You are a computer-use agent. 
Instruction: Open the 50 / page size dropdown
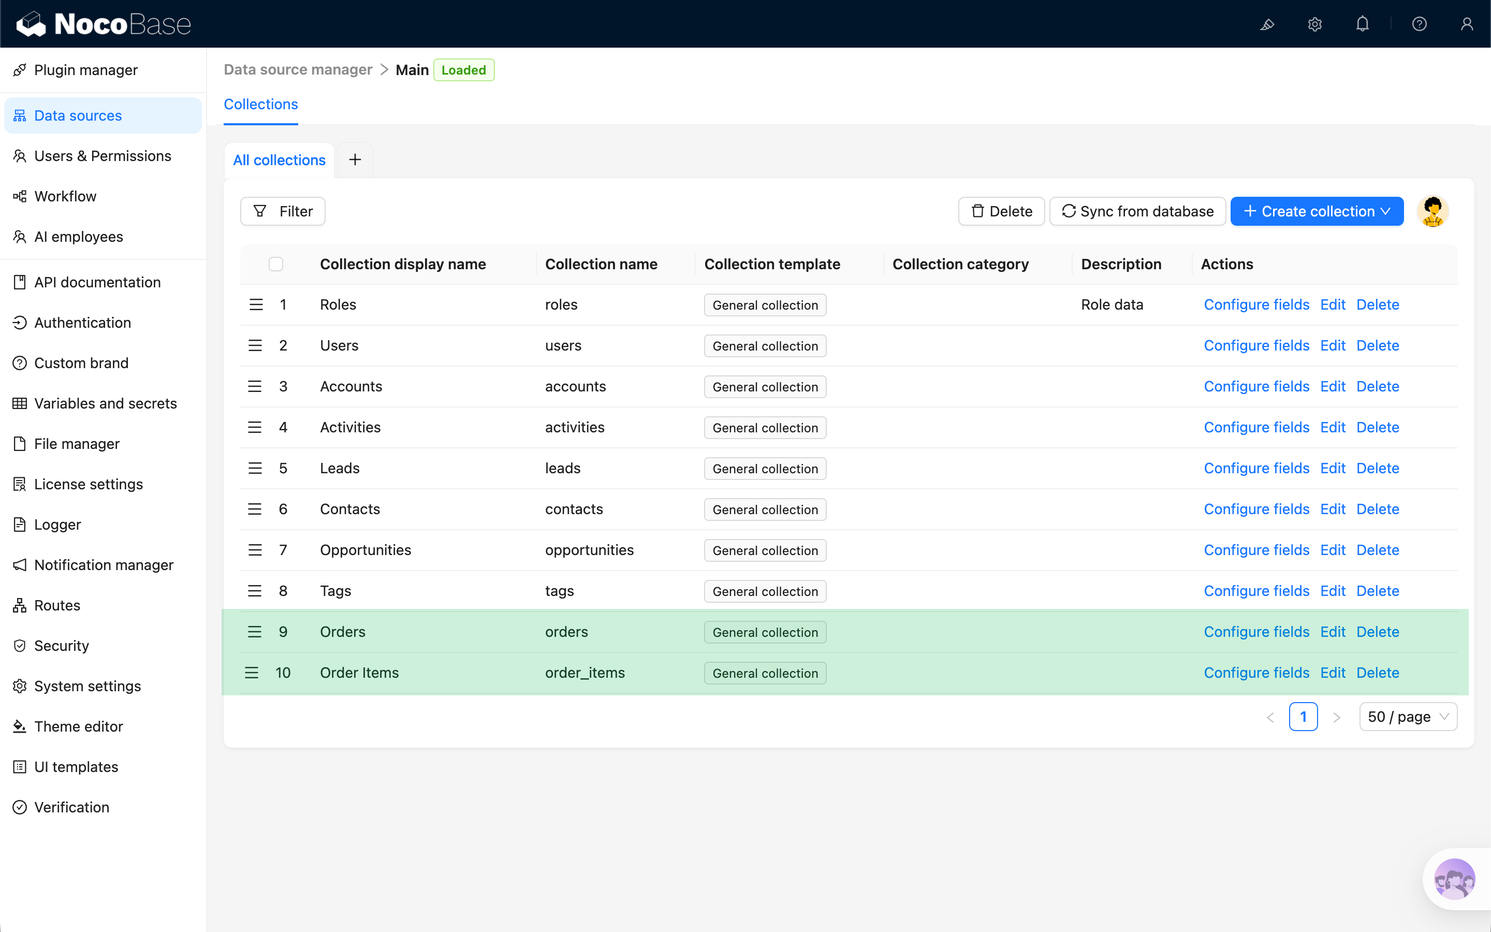1408,716
